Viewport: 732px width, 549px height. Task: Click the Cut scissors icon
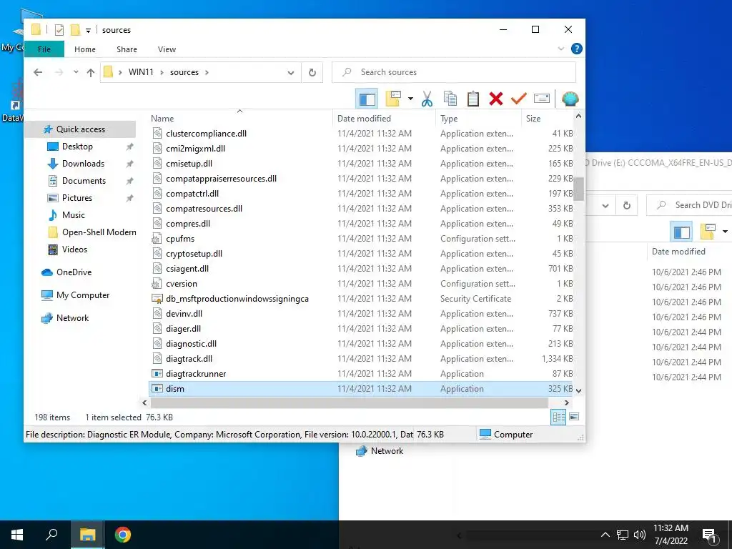pos(427,99)
